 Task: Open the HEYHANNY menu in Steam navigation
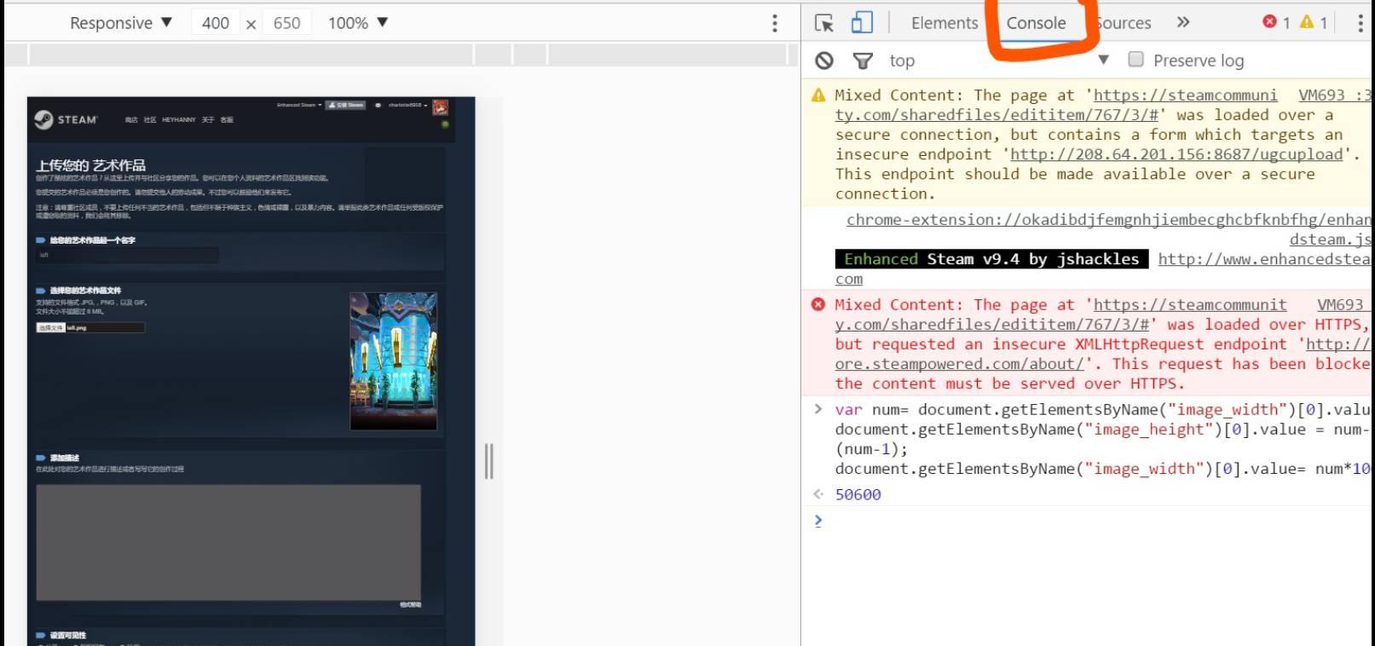[x=179, y=120]
